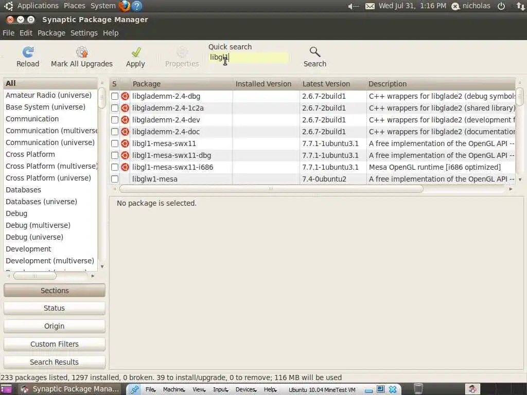
Task: Open the VM toolbar Machine menu
Action: (174, 390)
